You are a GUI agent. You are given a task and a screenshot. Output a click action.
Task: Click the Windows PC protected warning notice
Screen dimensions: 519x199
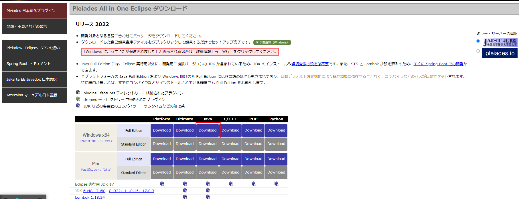coord(180,52)
